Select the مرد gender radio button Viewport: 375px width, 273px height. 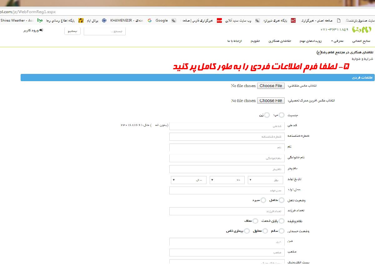pyautogui.click(x=282, y=115)
